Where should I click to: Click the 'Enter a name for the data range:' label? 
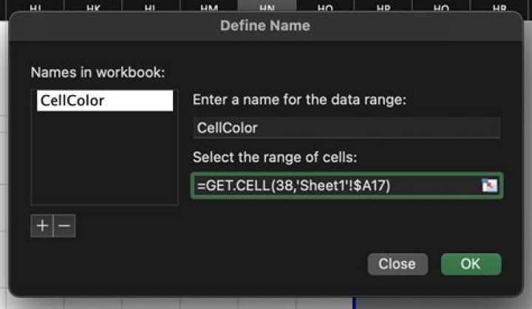pos(299,100)
